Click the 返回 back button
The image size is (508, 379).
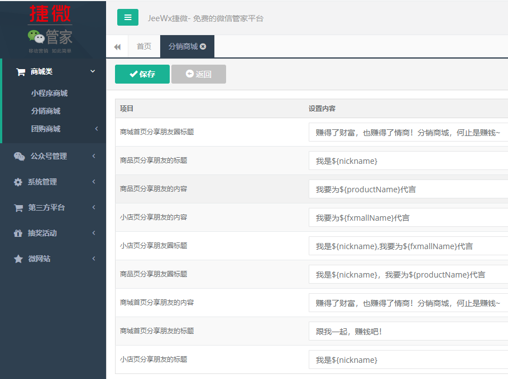point(199,74)
